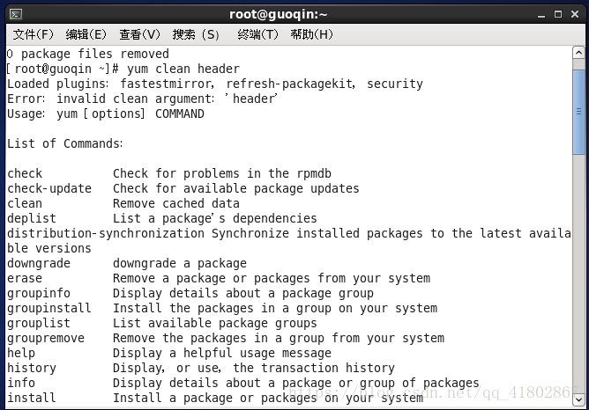Click the scrollbar up arrow

point(578,53)
